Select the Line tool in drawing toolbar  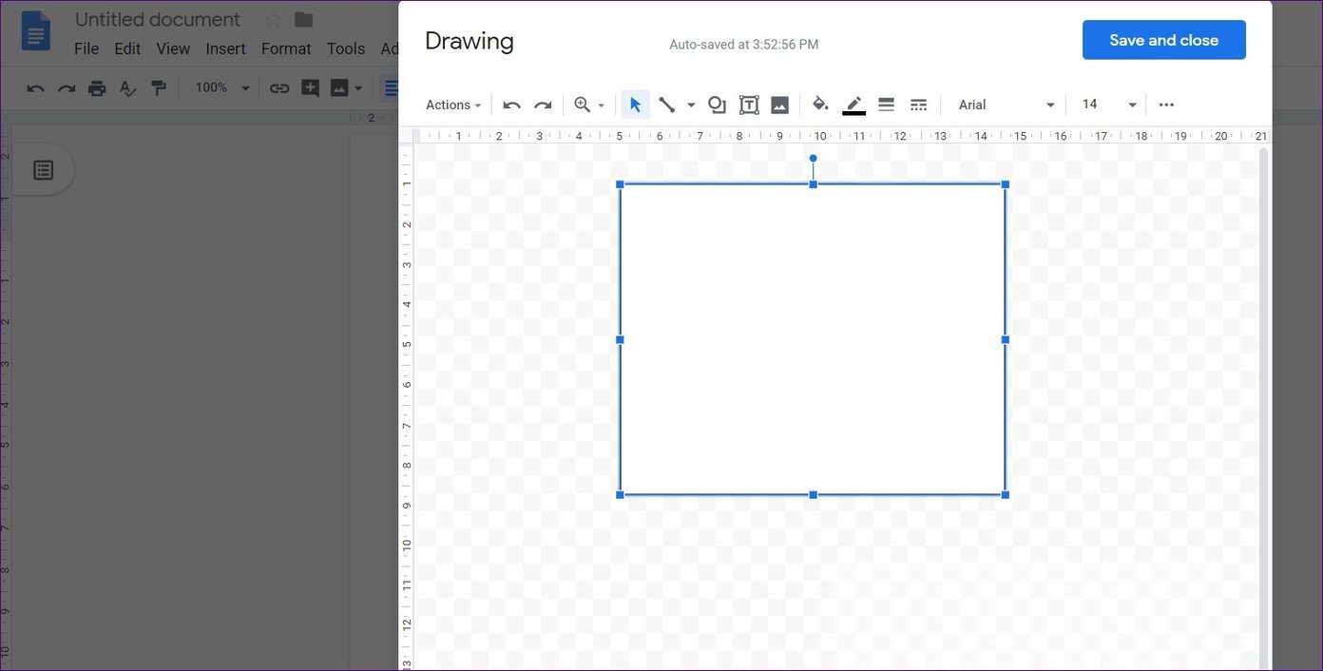click(x=667, y=105)
